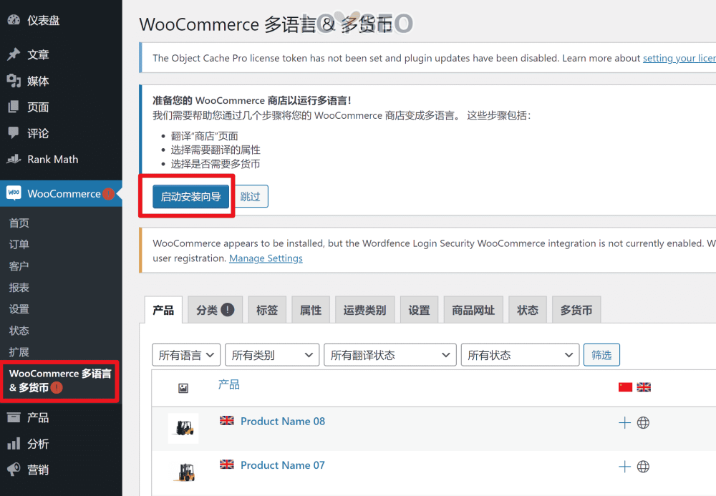Switch to the 标签 tab
716x496 pixels.
(x=267, y=310)
